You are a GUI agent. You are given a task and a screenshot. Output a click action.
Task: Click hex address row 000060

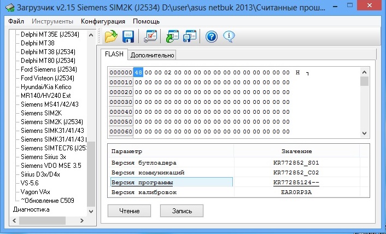(x=121, y=131)
